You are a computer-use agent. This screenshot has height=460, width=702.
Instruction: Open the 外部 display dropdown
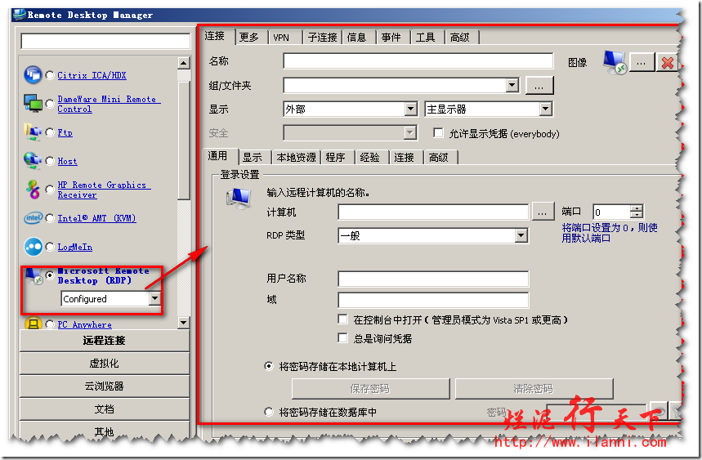coord(410,109)
